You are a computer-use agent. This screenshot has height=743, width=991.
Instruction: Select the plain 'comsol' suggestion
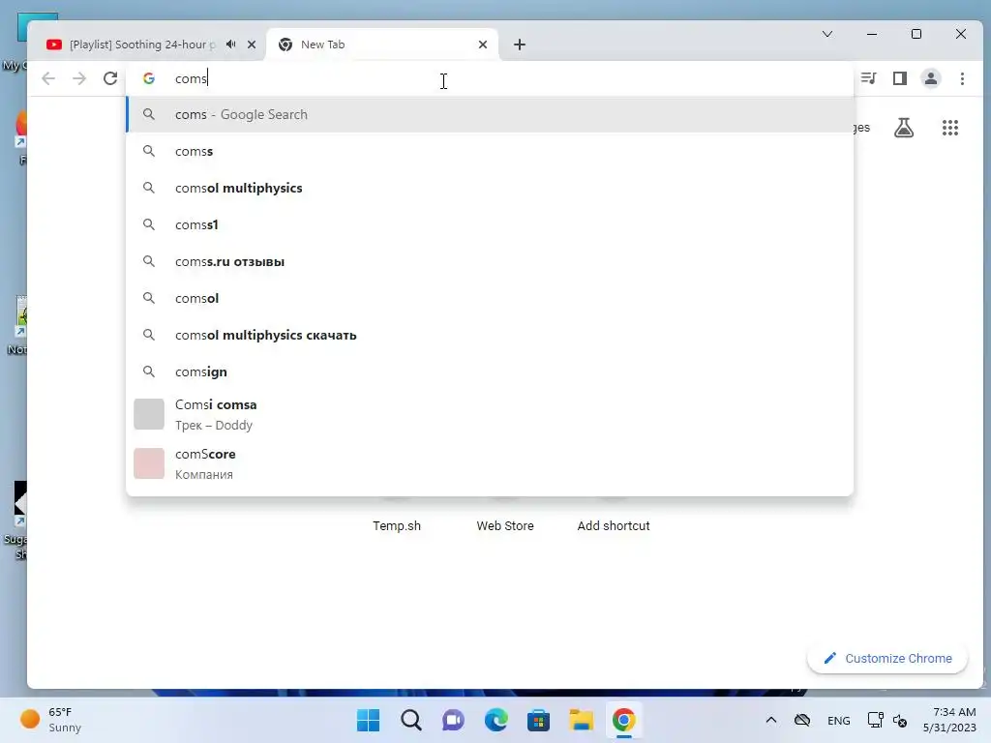tap(490, 298)
